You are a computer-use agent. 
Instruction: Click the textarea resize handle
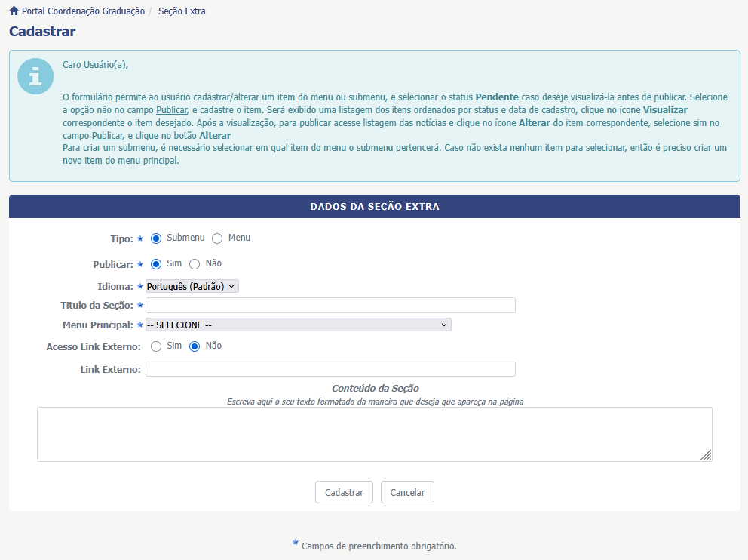(706, 455)
